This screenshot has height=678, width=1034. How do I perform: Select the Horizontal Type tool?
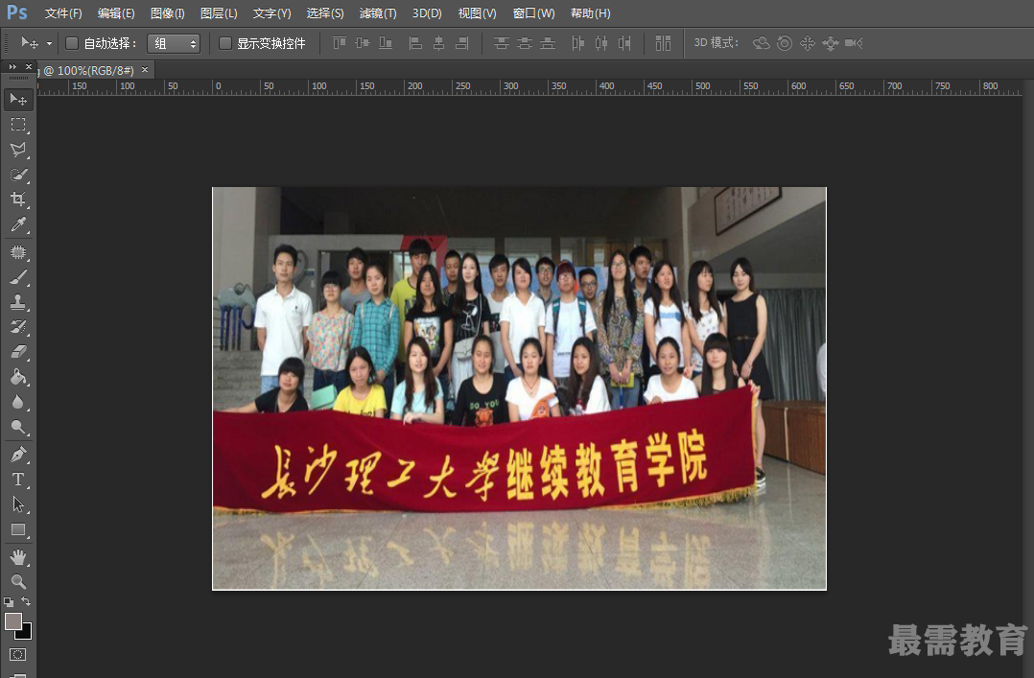pos(18,479)
